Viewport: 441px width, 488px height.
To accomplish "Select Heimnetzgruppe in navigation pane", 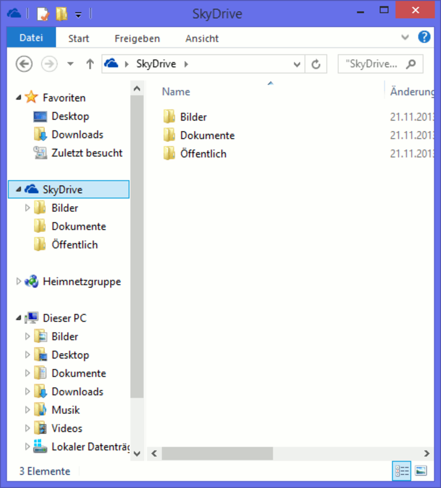I will (x=82, y=282).
